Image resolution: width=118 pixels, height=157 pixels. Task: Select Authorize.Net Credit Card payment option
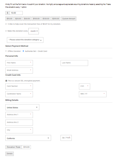tap(23, 51)
